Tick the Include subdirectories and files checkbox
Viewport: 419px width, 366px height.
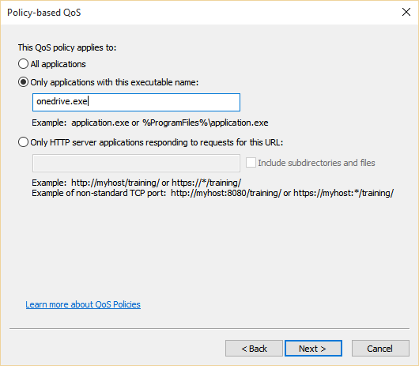[251, 163]
